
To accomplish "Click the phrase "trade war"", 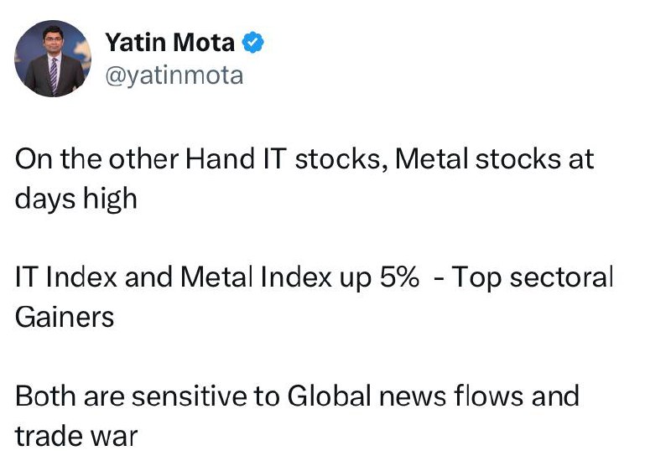I will [76, 436].
